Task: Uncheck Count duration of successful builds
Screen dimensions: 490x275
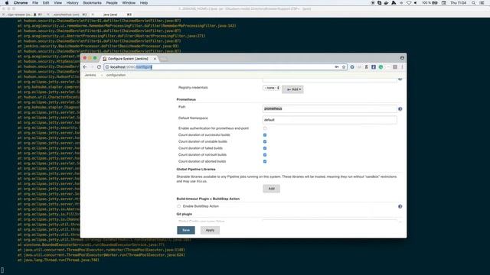Action: pyautogui.click(x=265, y=135)
